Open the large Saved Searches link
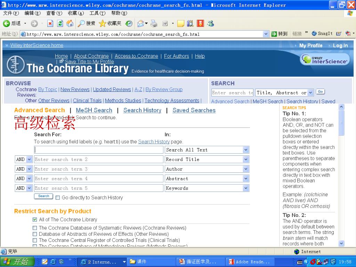The width and height of the screenshot is (356, 267). tap(194, 110)
